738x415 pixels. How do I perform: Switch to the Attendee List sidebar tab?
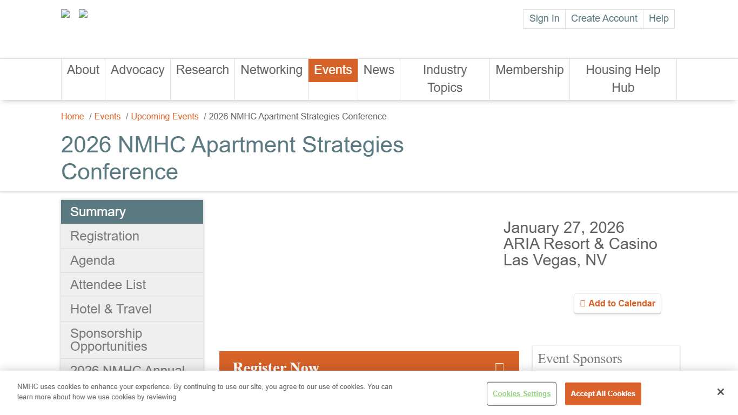[x=108, y=285]
